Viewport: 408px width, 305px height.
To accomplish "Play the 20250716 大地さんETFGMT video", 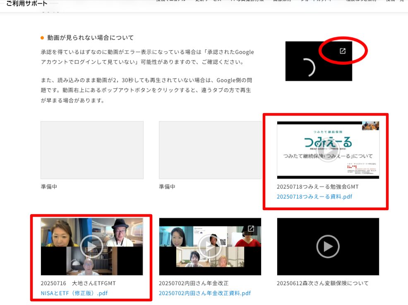I will [x=91, y=246].
